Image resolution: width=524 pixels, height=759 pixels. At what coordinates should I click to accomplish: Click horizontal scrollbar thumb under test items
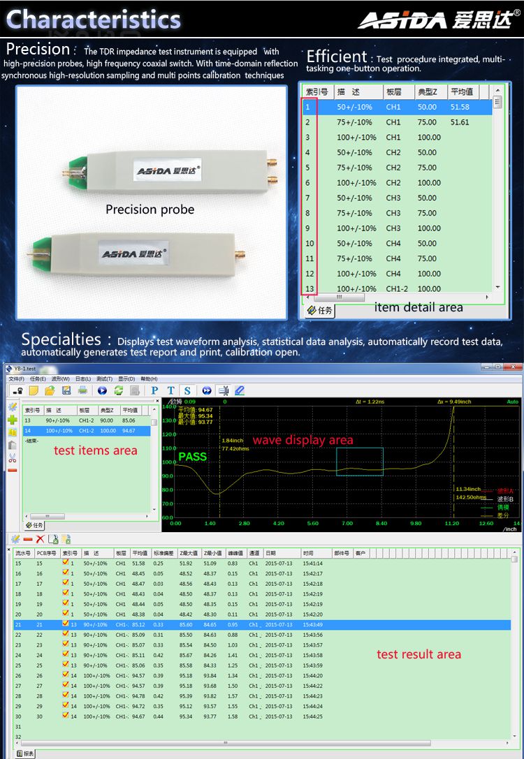click(48, 517)
